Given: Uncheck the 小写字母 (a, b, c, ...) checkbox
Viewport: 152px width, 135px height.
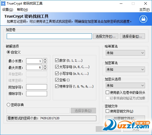Looking at the screenshot, I should [x=57, y=73].
